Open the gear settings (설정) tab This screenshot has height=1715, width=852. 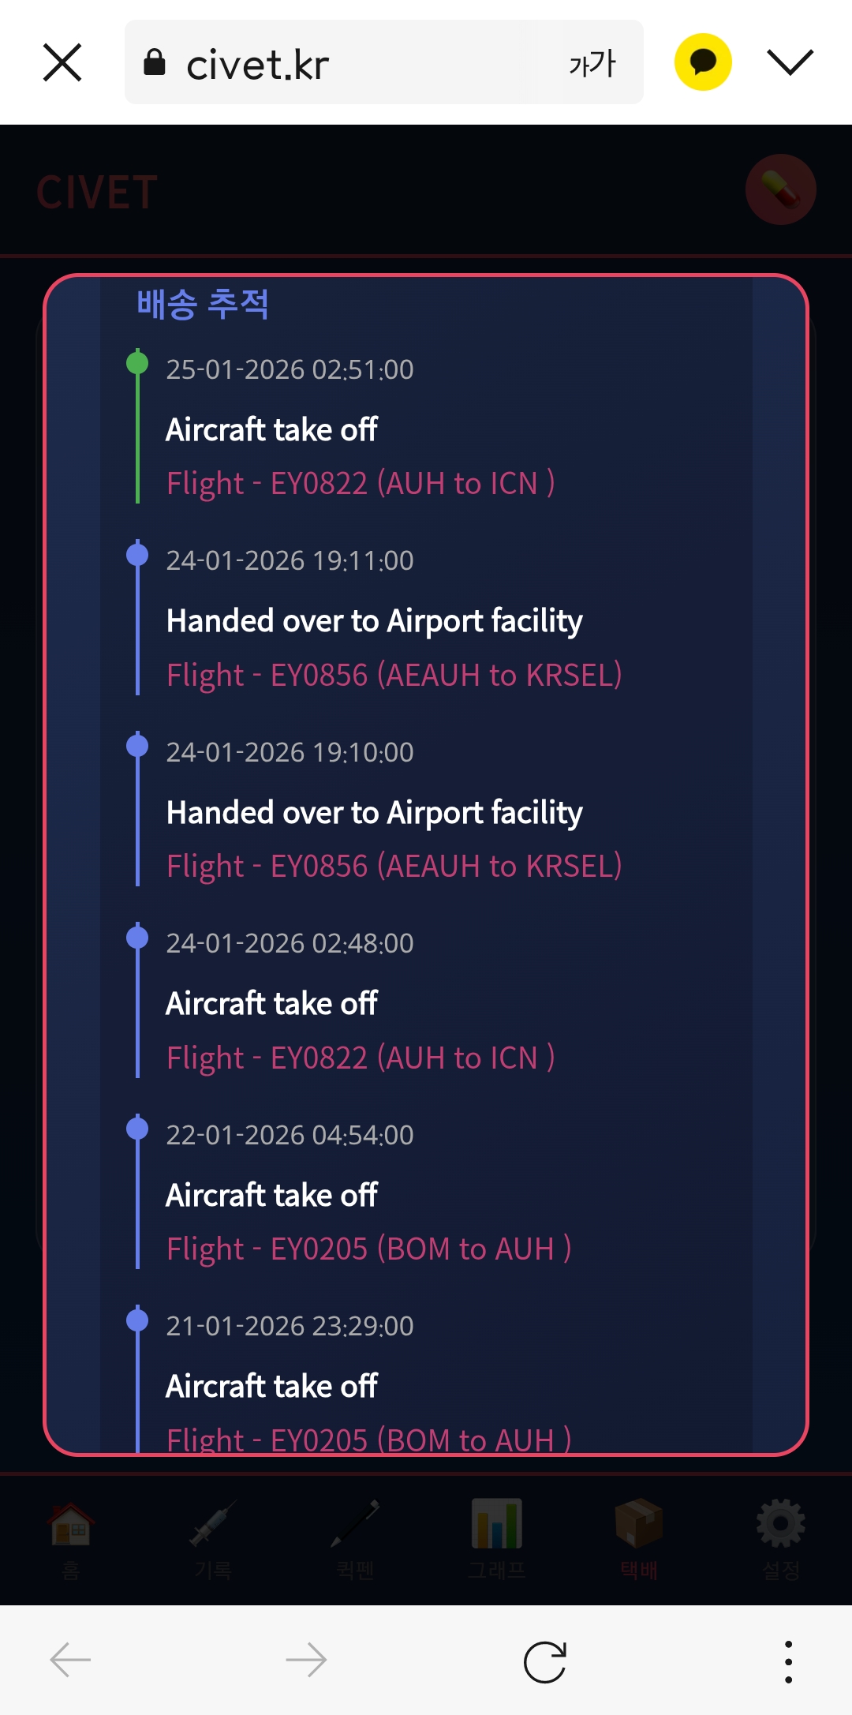(780, 1535)
